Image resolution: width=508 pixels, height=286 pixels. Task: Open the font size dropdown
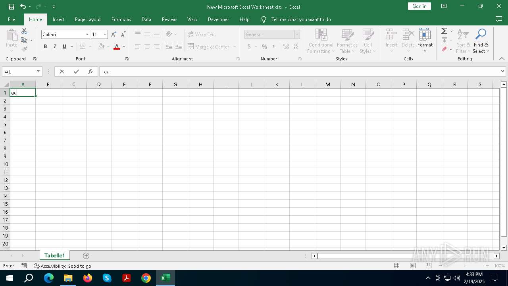click(x=105, y=35)
